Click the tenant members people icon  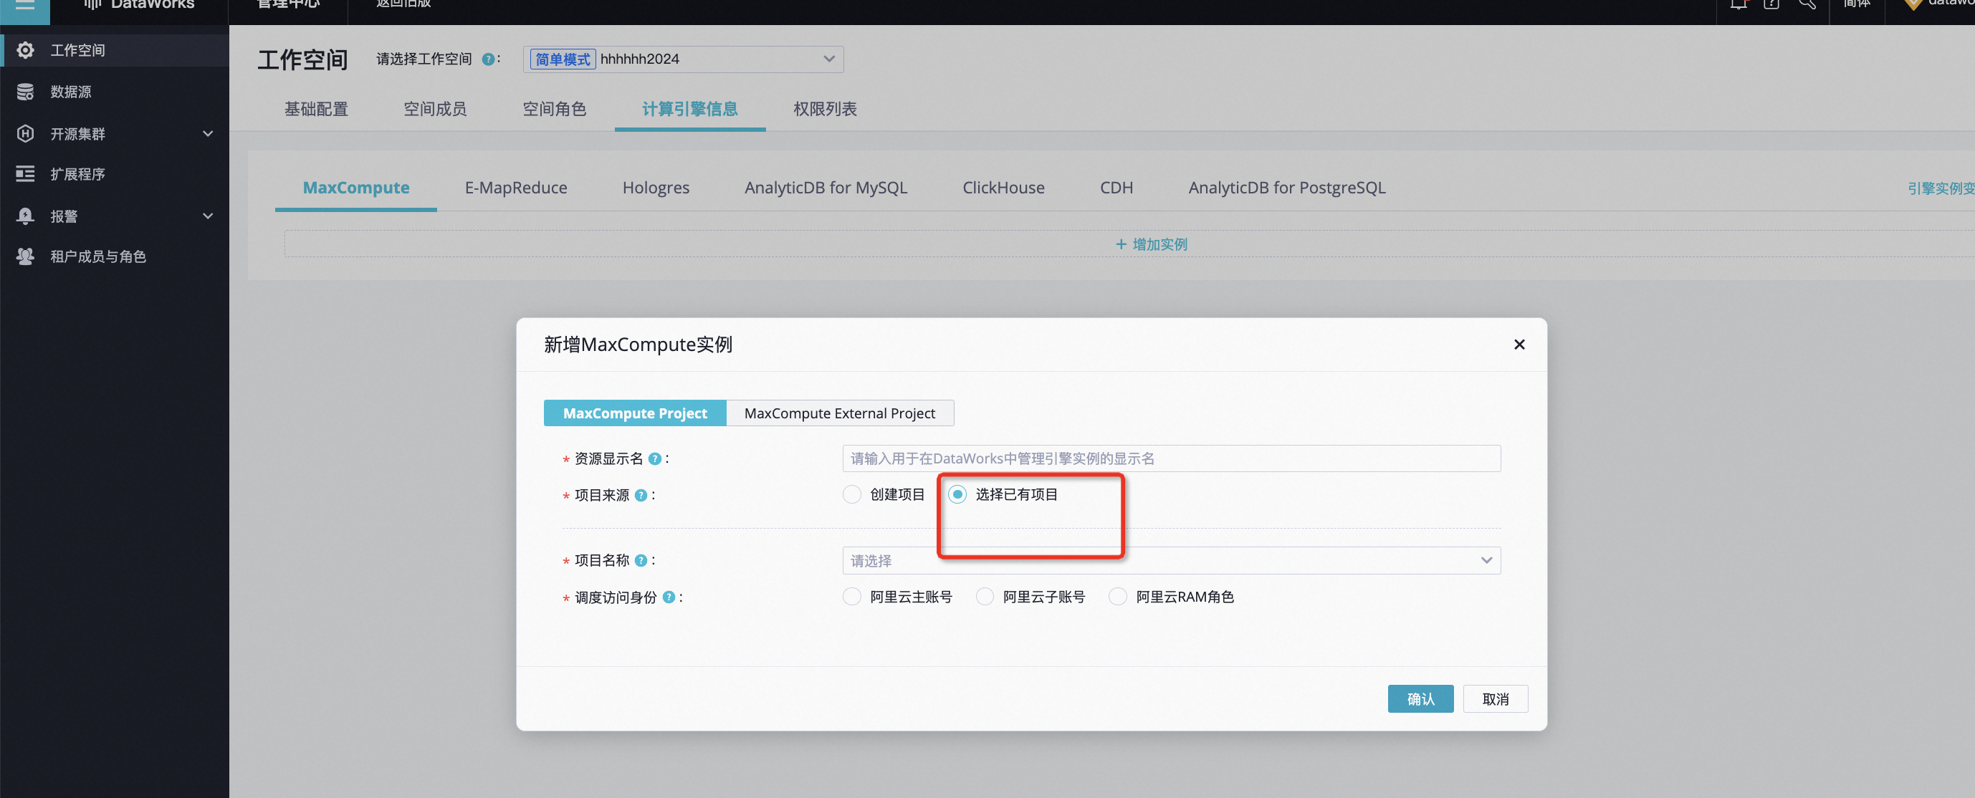tap(25, 256)
